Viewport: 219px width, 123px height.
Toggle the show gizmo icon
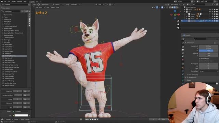157,8
